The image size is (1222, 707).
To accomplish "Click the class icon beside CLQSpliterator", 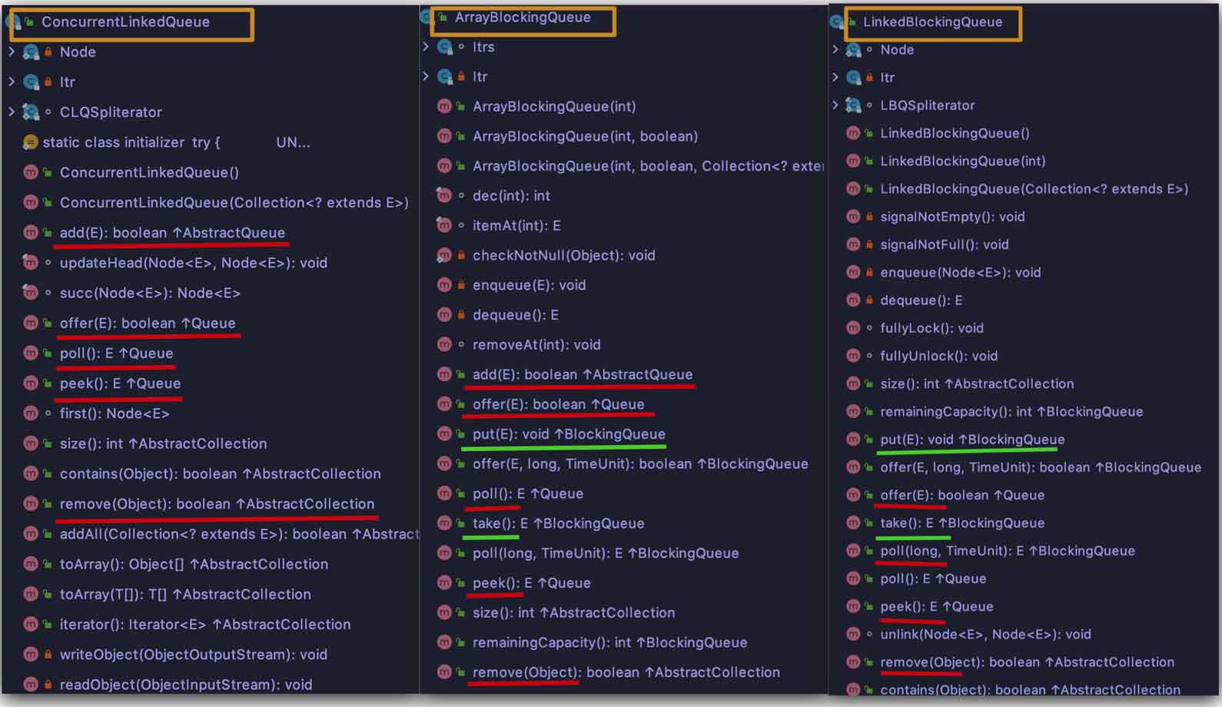I will click(x=31, y=112).
